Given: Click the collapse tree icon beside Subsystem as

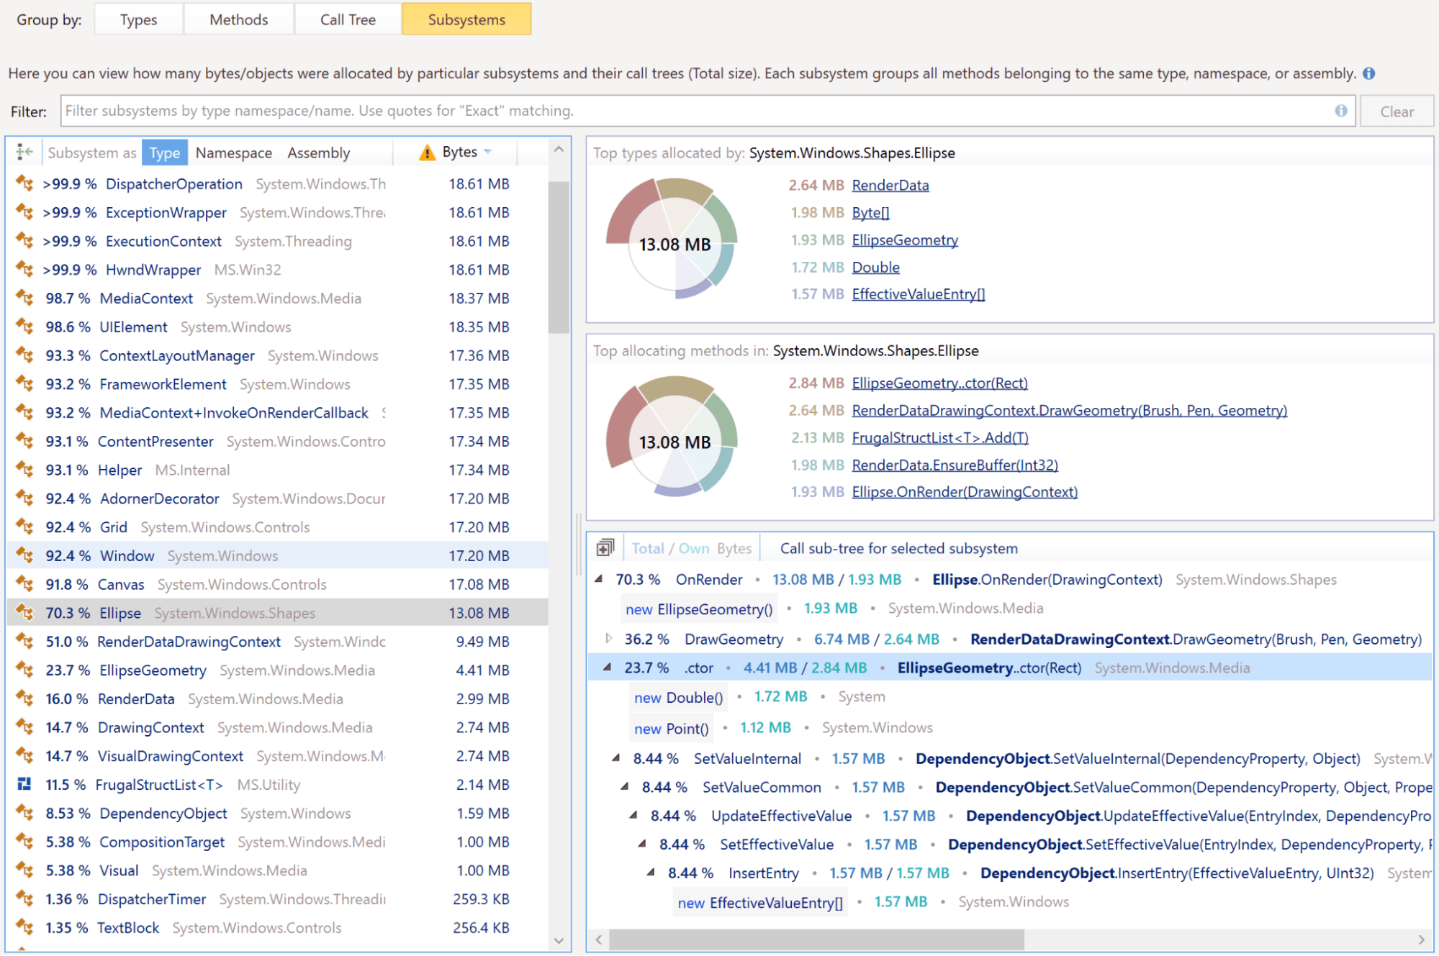Looking at the screenshot, I should 24,152.
